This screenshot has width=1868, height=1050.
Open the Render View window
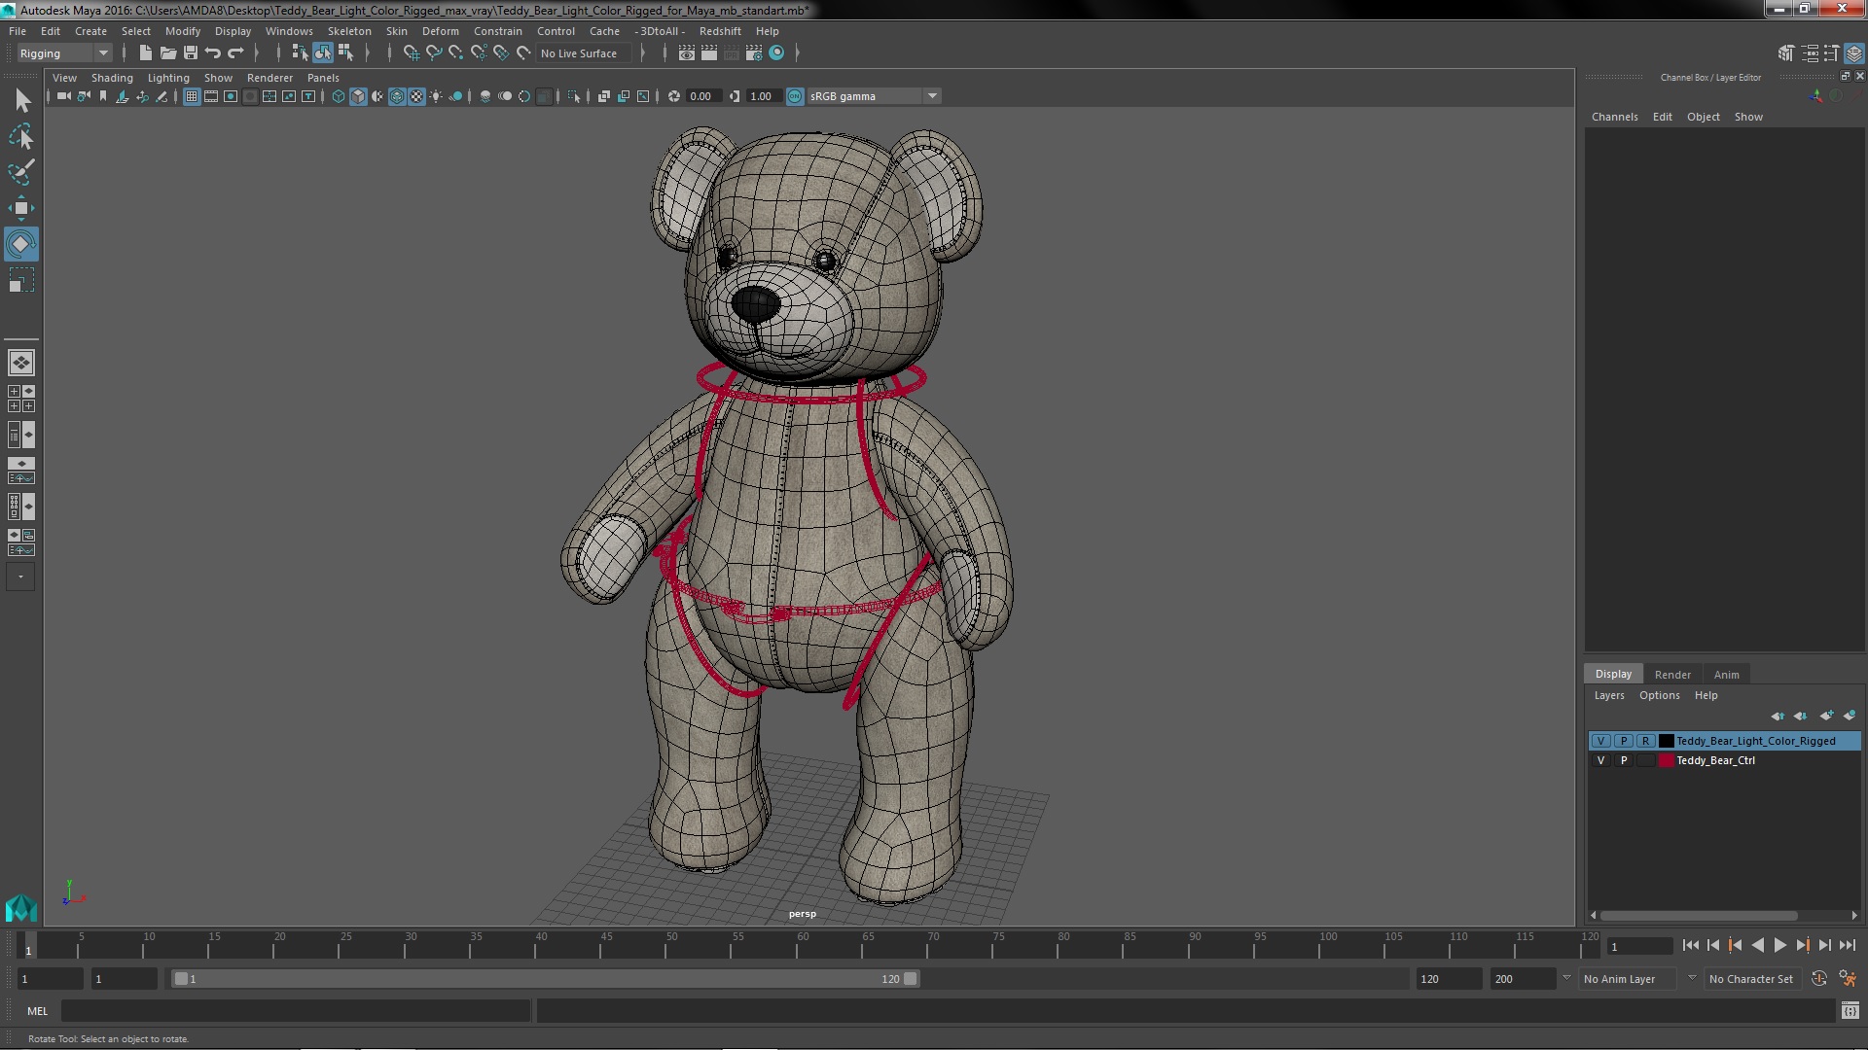(x=687, y=53)
